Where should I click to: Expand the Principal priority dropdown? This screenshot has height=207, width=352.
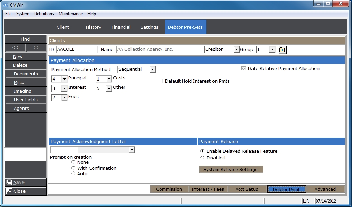pos(64,79)
